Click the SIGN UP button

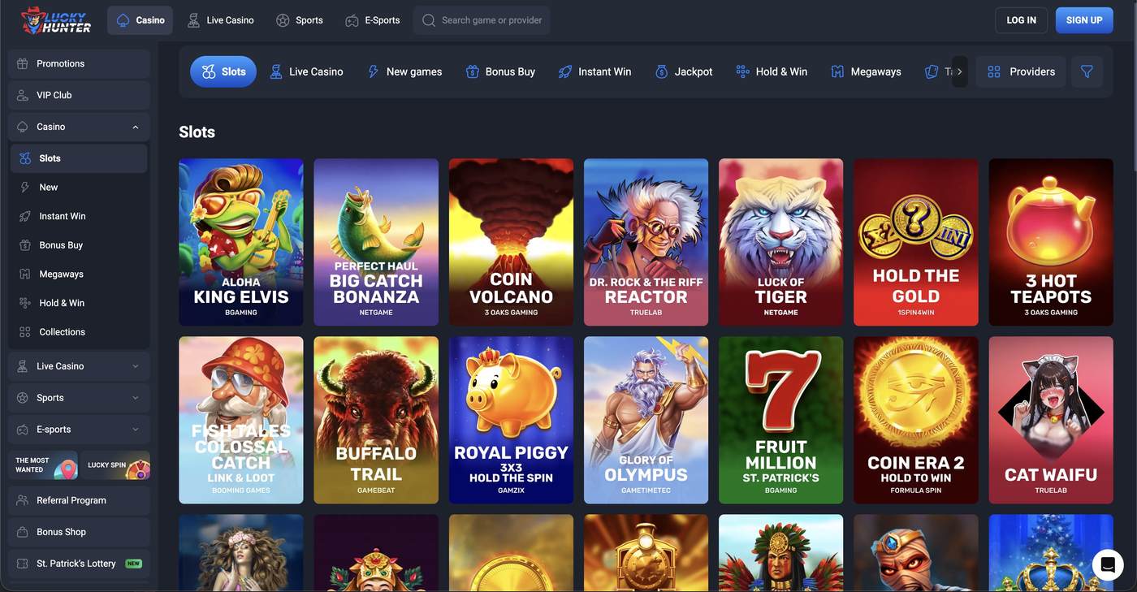point(1084,20)
